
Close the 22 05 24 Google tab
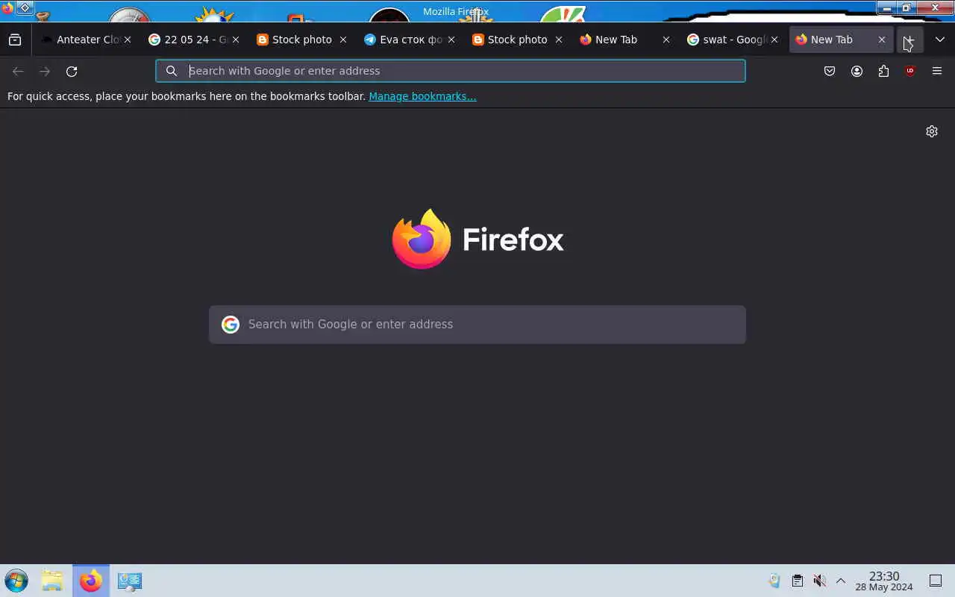tap(236, 40)
